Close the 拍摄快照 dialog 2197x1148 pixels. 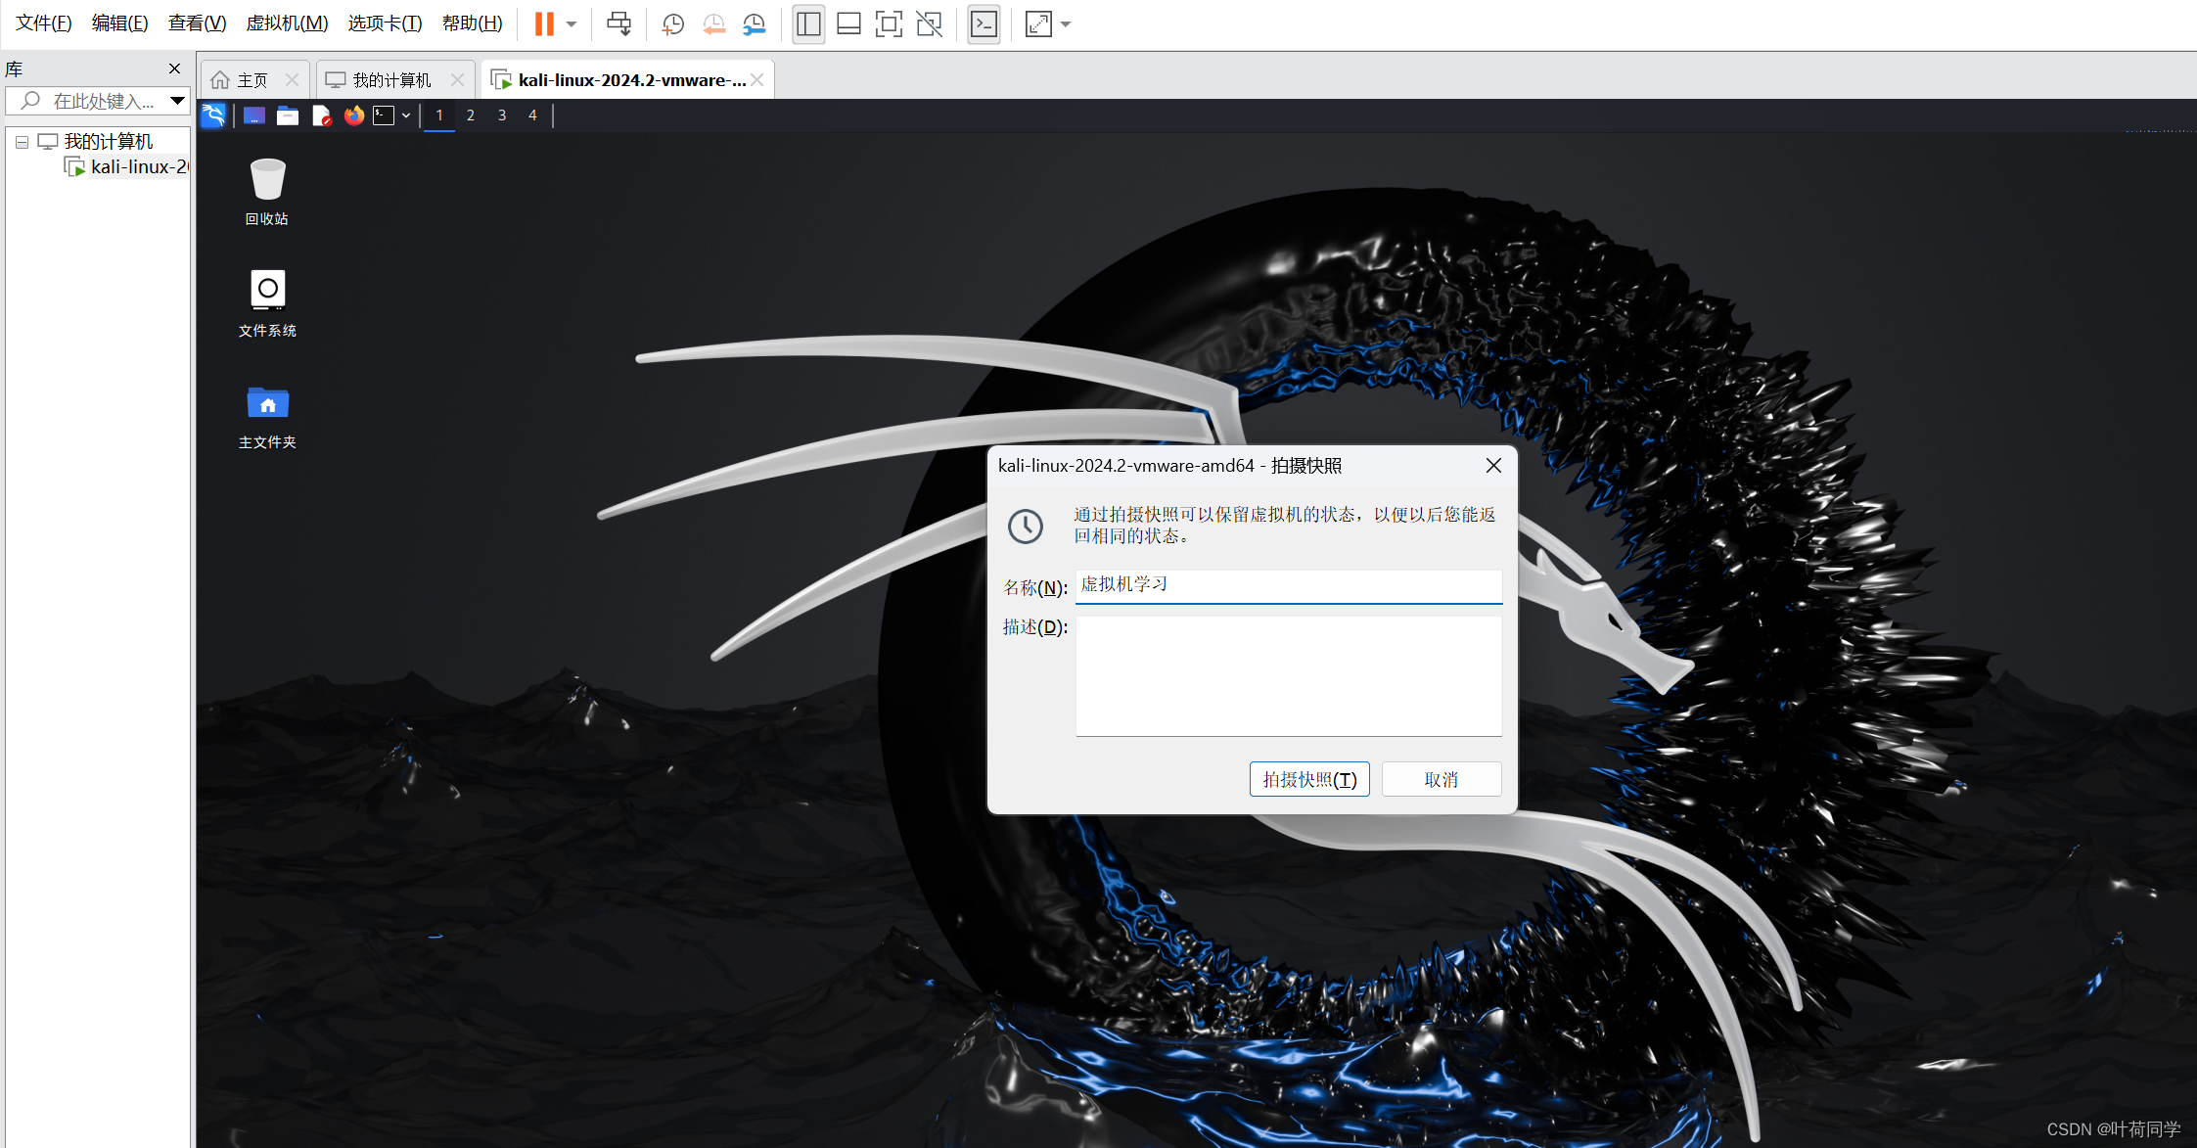point(1493,466)
